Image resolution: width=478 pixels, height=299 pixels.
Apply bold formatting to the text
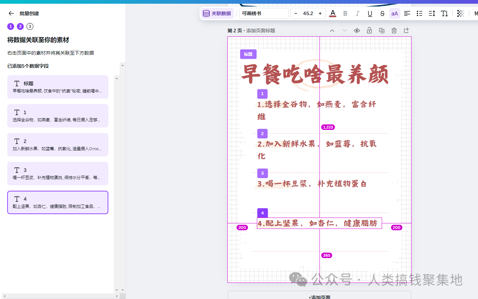(345, 13)
